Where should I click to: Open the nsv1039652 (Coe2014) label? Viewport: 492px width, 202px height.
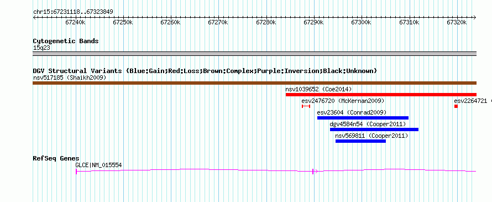click(x=318, y=89)
